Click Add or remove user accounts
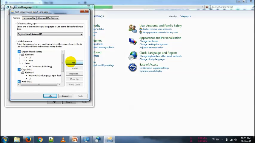This screenshot has height=143, width=255. [157, 29]
